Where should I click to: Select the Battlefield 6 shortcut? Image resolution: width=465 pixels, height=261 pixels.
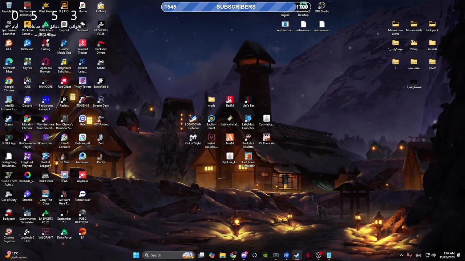click(x=101, y=83)
